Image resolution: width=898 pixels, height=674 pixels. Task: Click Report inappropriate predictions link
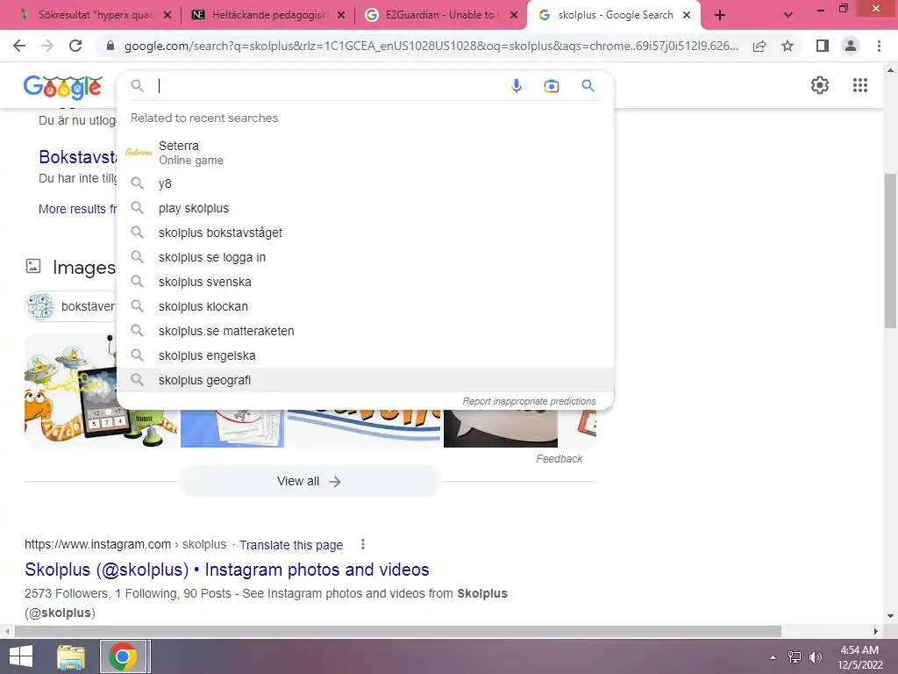(529, 401)
